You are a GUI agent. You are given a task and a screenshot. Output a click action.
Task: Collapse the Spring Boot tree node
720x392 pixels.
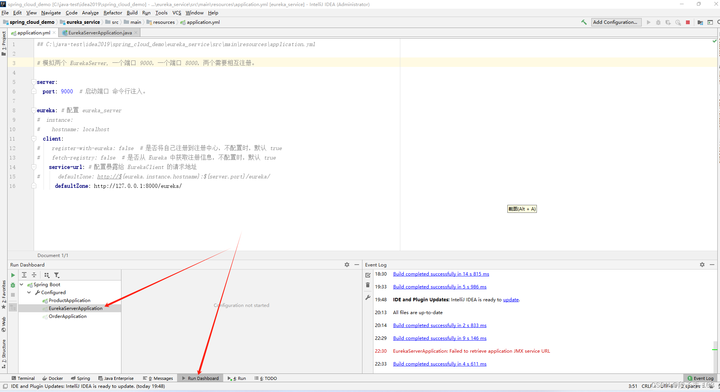click(x=22, y=285)
